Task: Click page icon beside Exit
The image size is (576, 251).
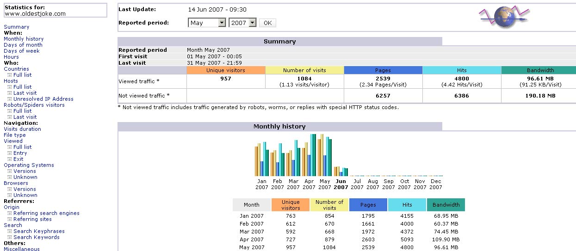Action: [9, 159]
